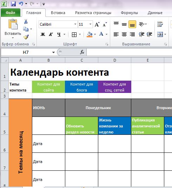Open the Calibri font name dropdown
172x188 pixels.
point(75,24)
